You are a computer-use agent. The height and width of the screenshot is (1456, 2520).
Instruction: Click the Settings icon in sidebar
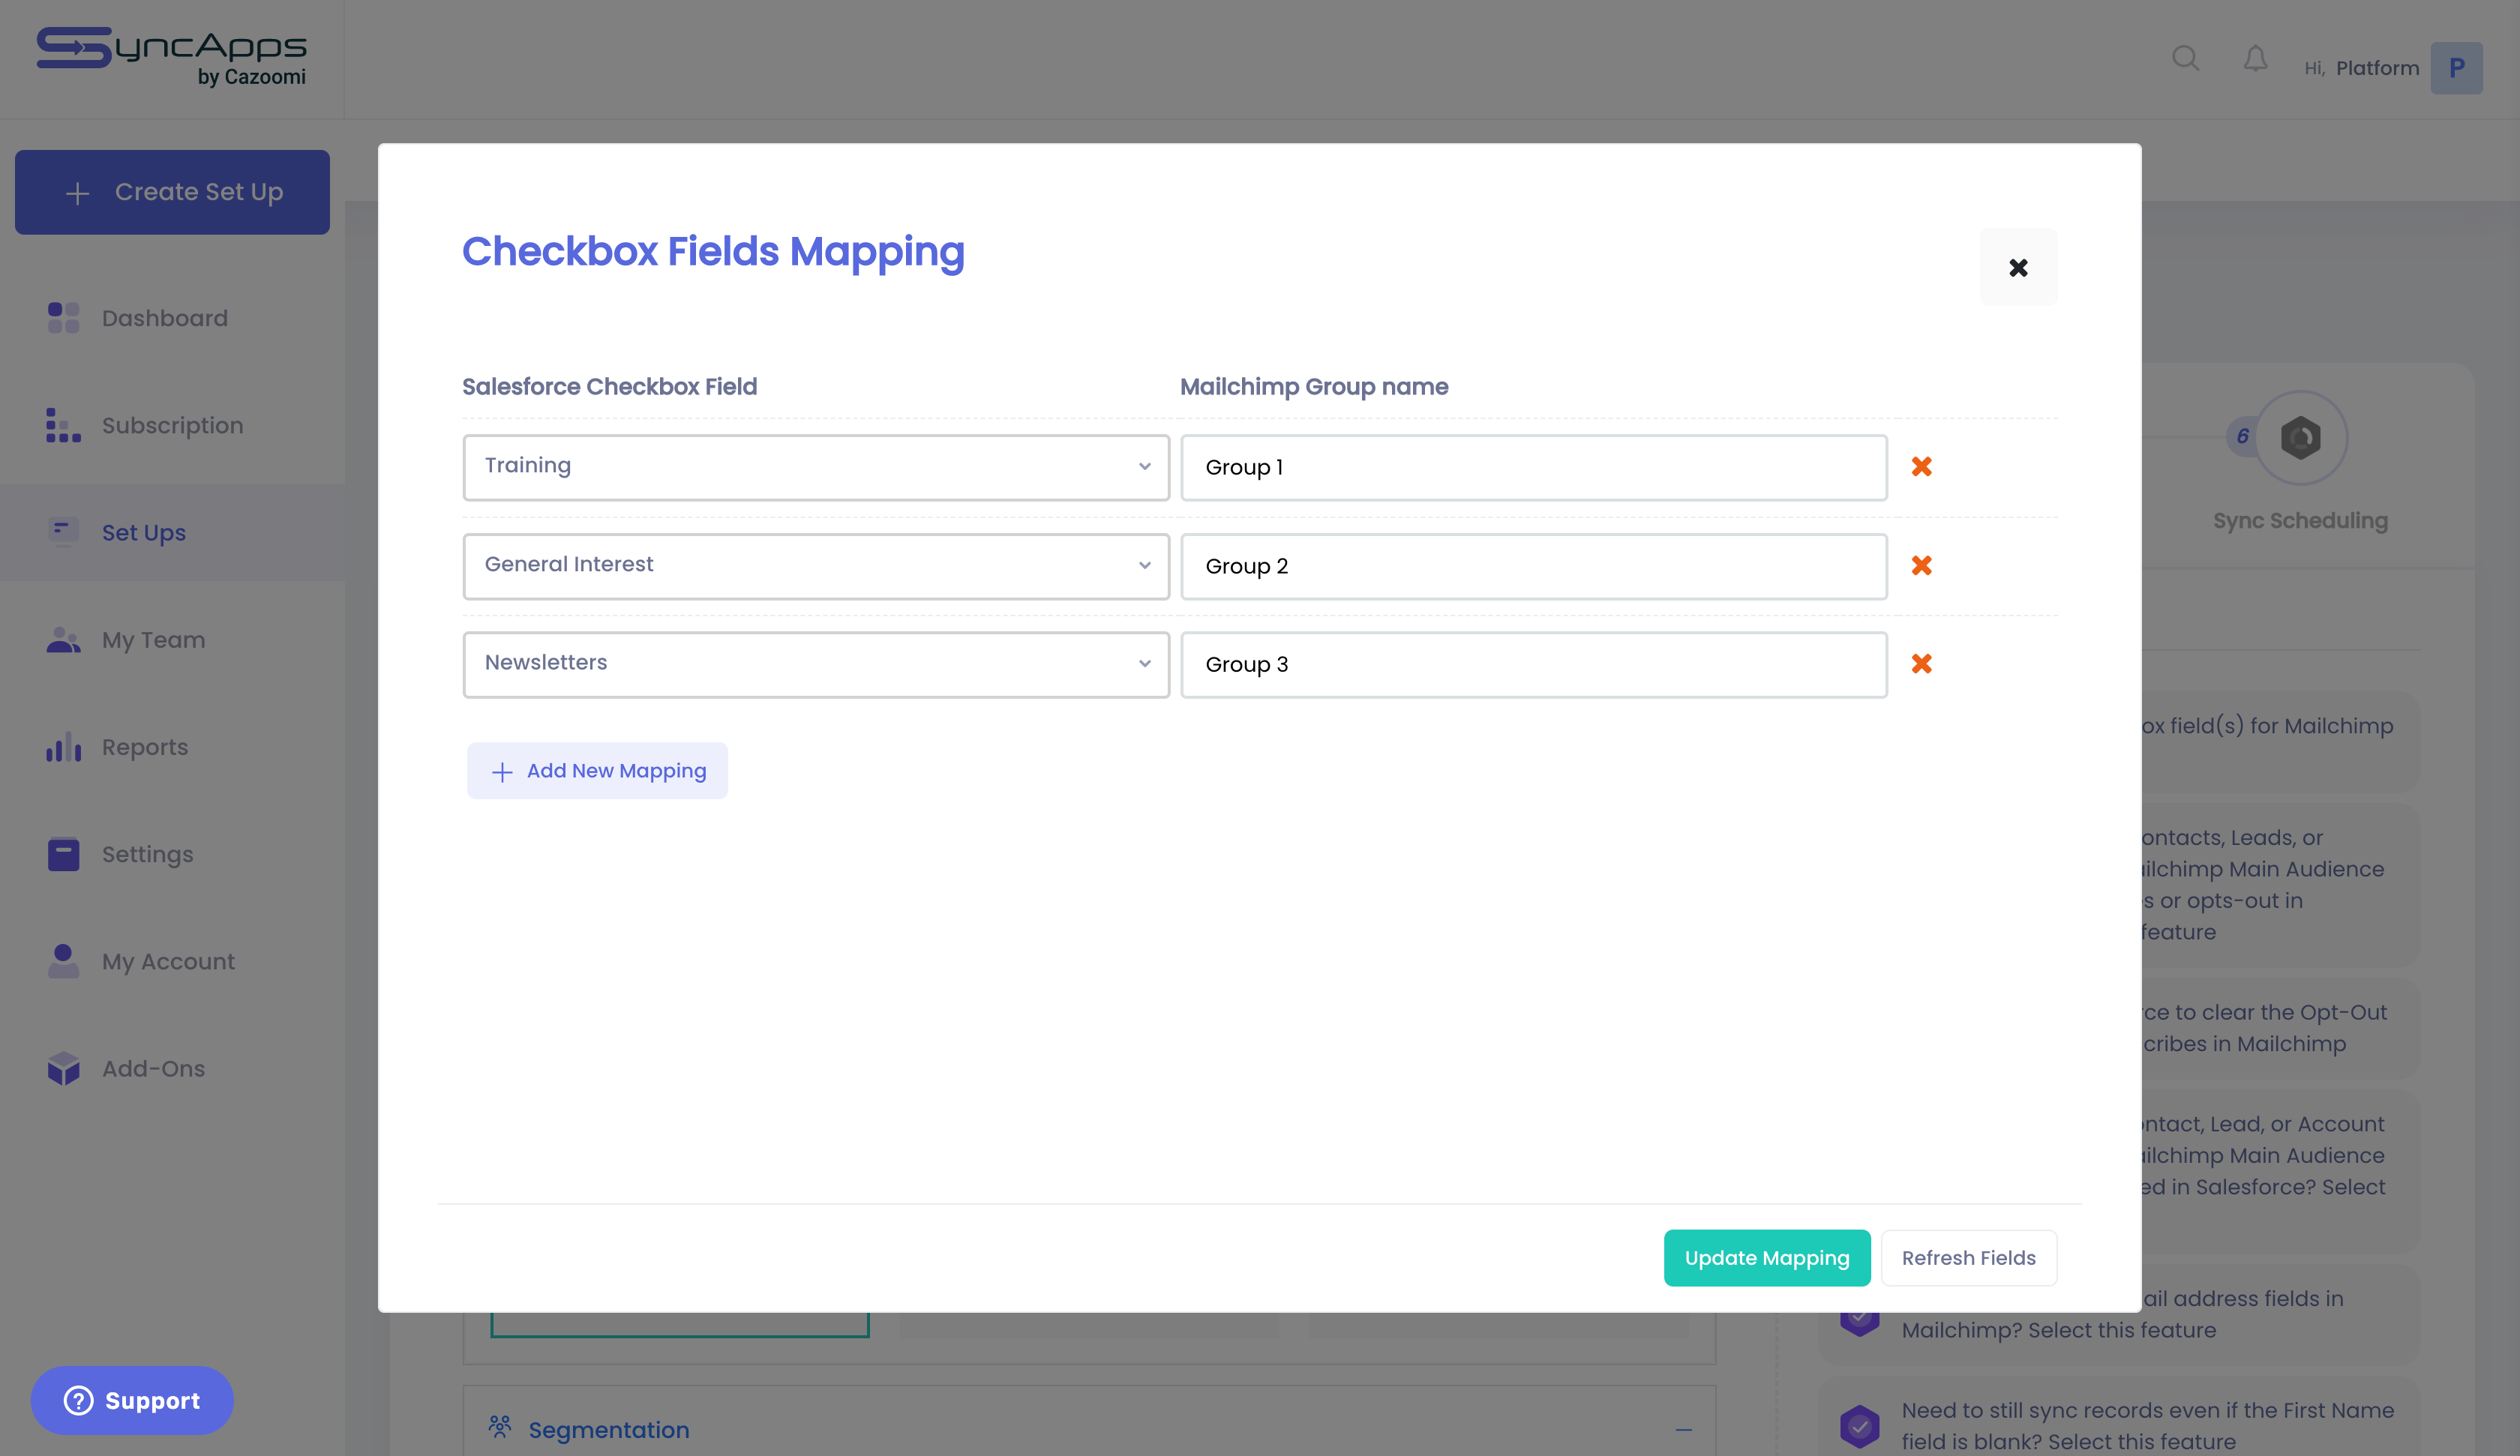coord(63,854)
